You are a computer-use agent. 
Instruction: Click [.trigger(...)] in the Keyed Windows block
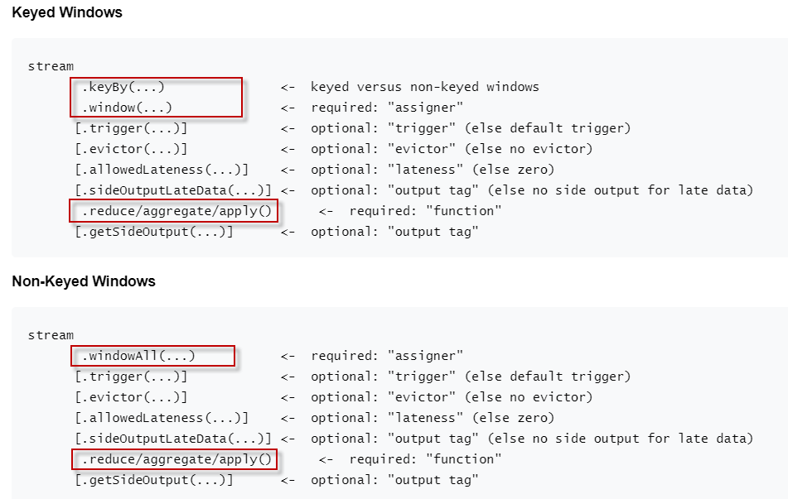tap(131, 128)
